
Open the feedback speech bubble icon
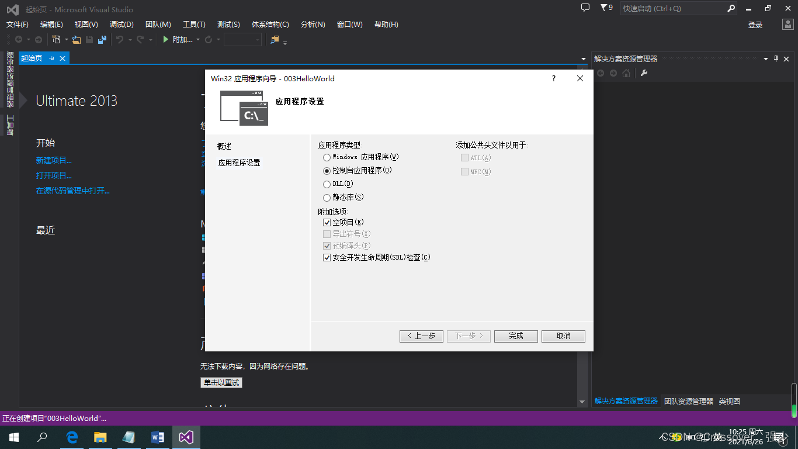pyautogui.click(x=585, y=8)
